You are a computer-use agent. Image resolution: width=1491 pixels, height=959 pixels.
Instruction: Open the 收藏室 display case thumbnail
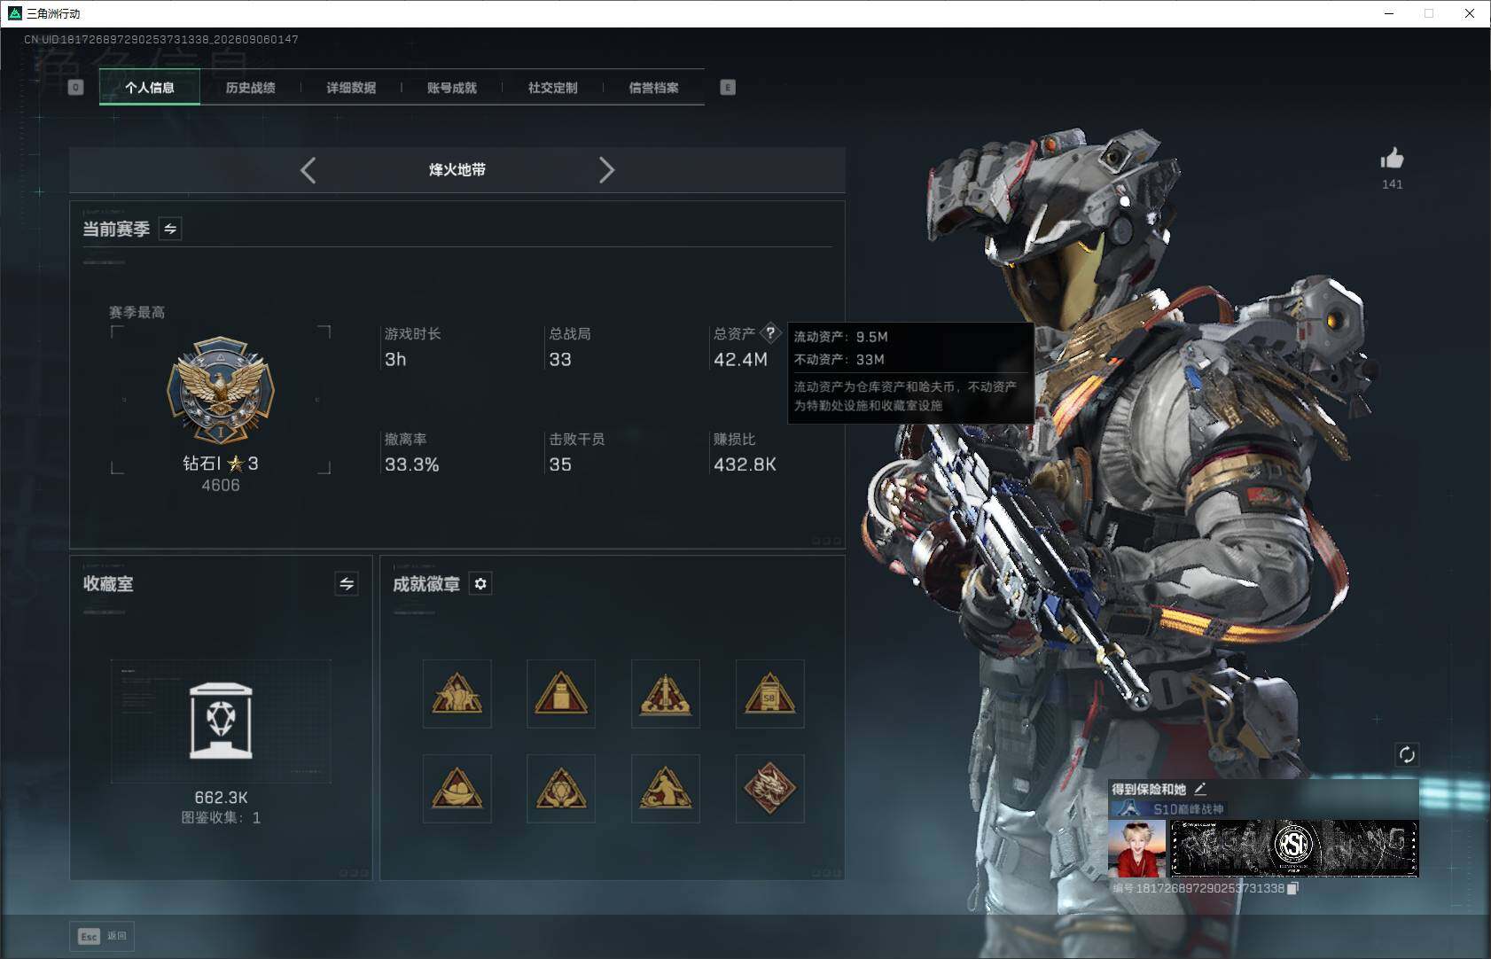221,721
